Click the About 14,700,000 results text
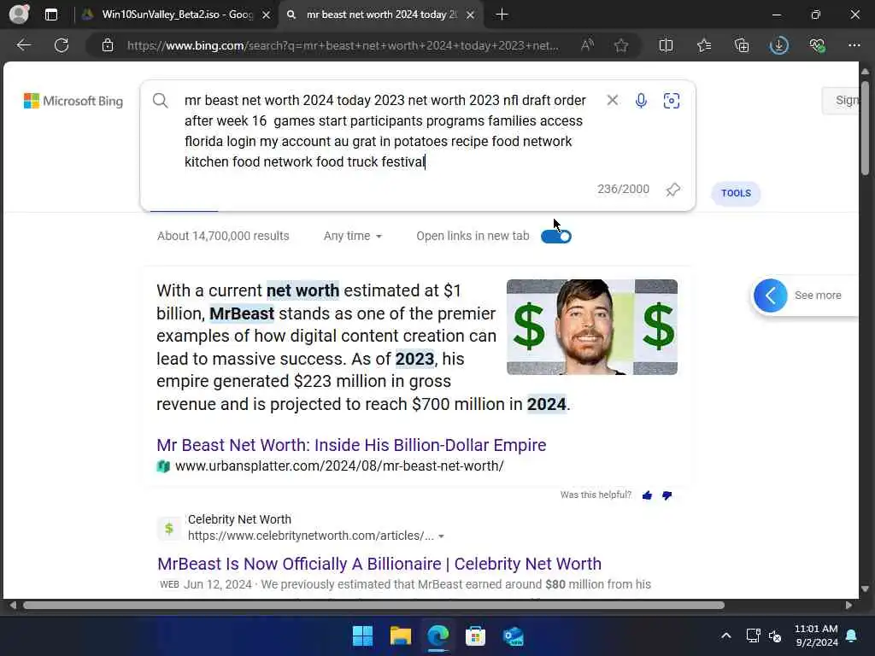This screenshot has width=875, height=656. coord(223,236)
